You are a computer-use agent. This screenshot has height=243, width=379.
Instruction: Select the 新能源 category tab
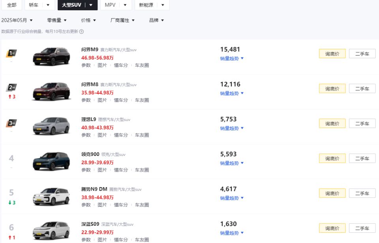146,5
